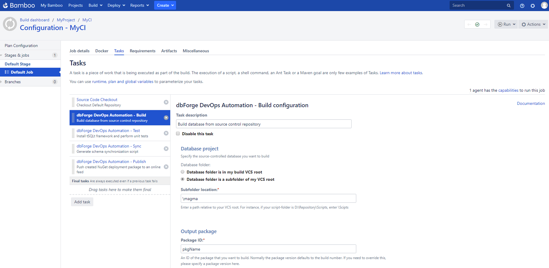Switch to the Docker tab
Image resolution: width=549 pixels, height=268 pixels.
click(x=102, y=51)
